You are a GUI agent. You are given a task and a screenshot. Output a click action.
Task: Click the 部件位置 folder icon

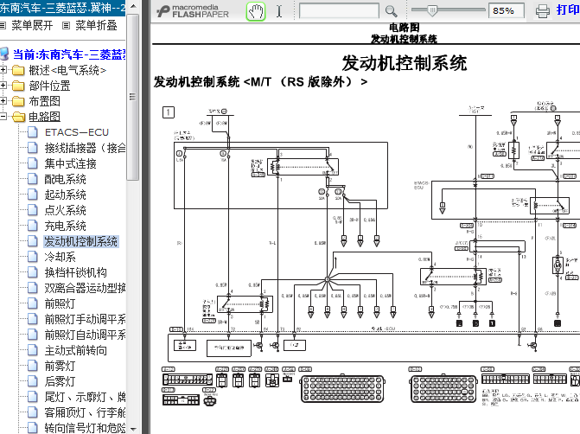click(18, 86)
